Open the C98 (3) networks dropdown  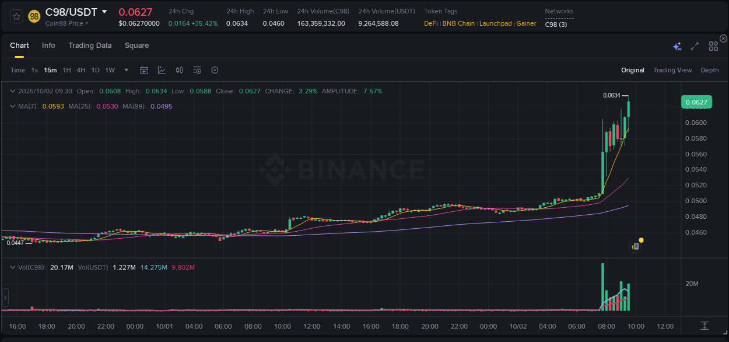point(555,24)
